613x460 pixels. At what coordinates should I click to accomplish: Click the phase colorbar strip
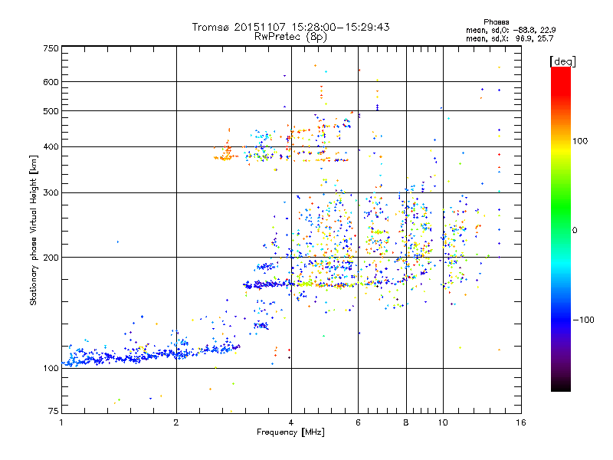pos(561,228)
